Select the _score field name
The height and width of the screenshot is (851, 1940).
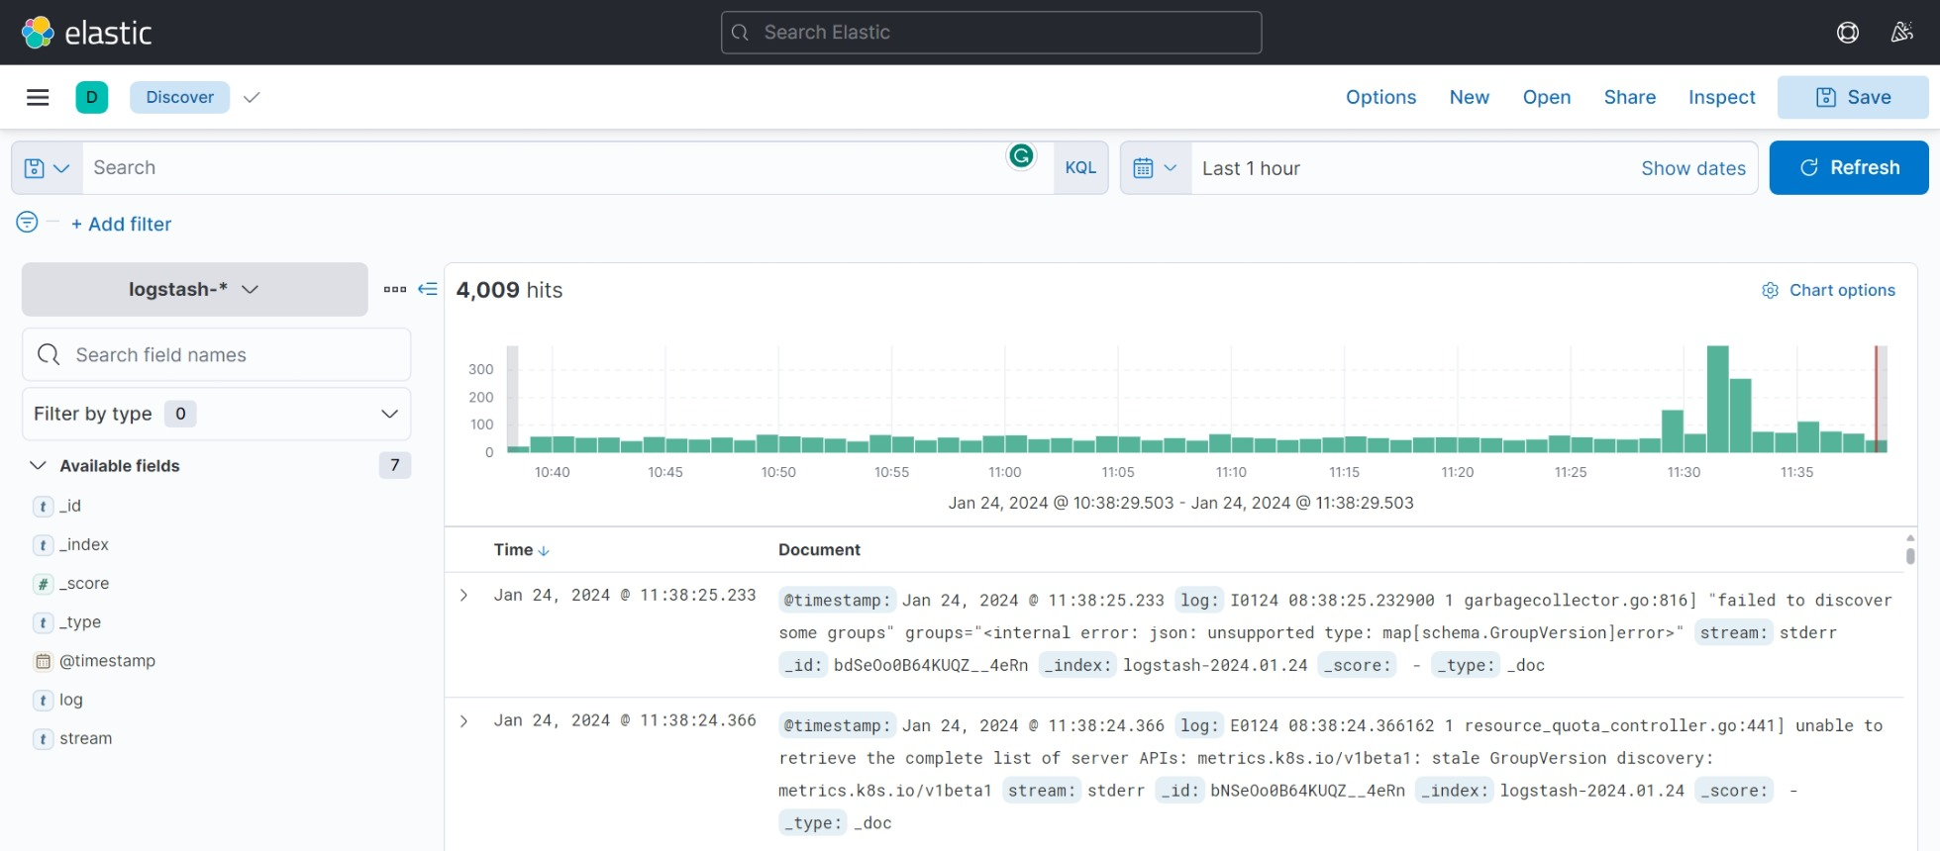click(84, 584)
